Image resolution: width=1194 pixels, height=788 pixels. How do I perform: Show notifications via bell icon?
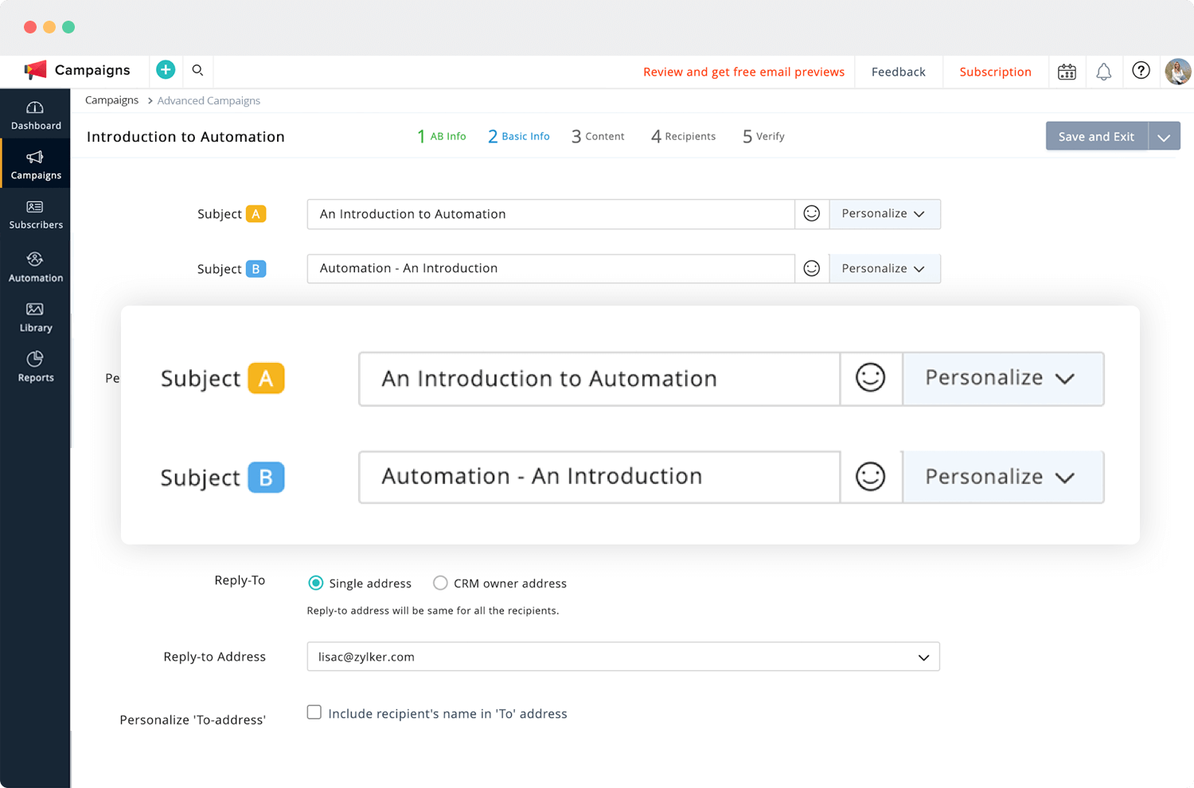1103,72
